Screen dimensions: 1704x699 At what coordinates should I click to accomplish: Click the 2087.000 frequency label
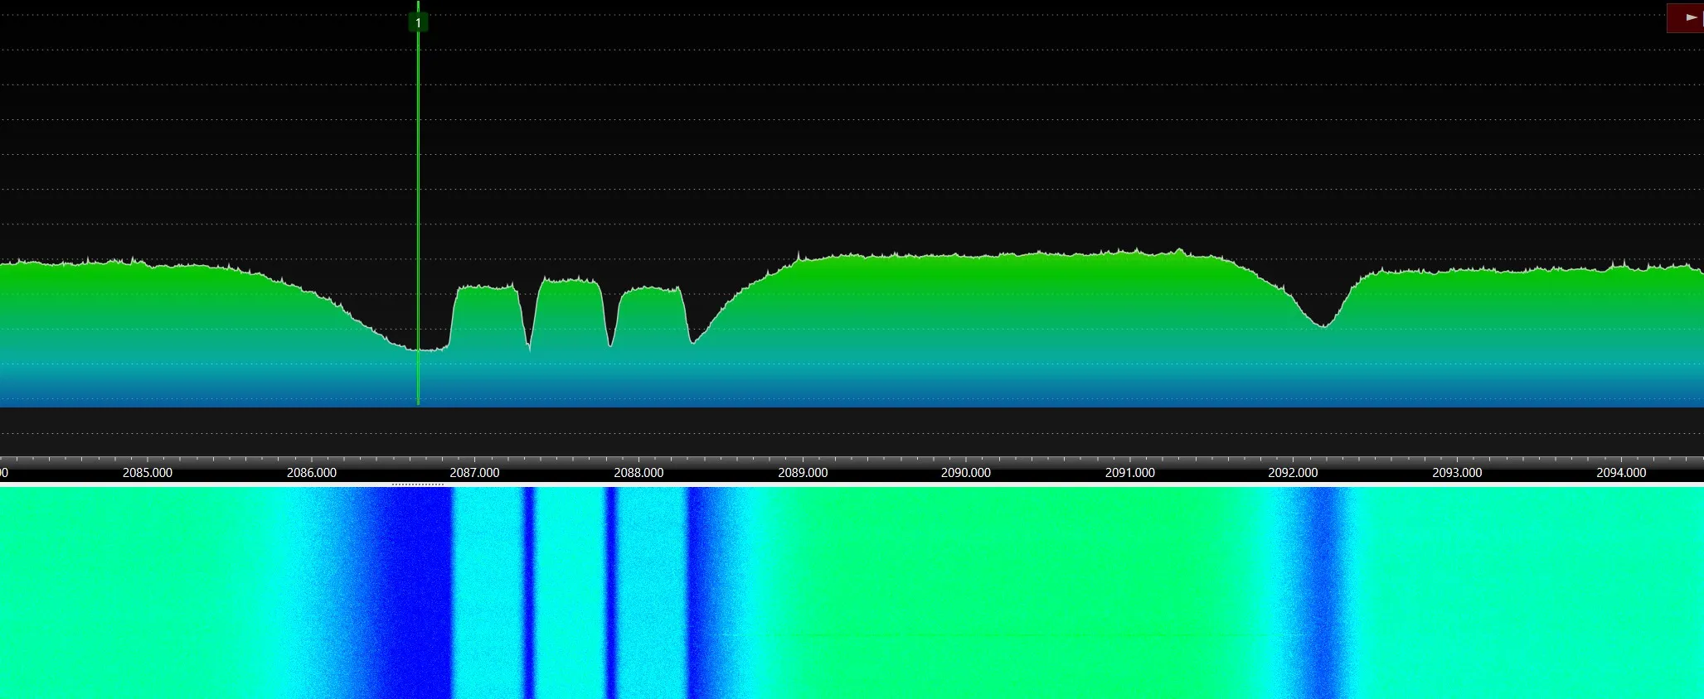point(474,473)
